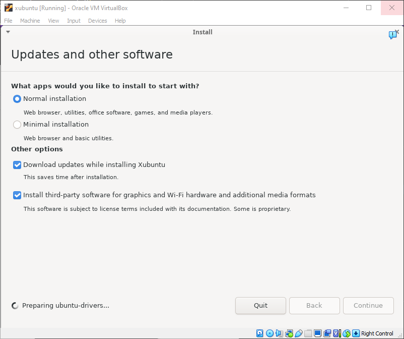Click the shared folders status icon
Screen dimensions: 404x339
[308, 333]
